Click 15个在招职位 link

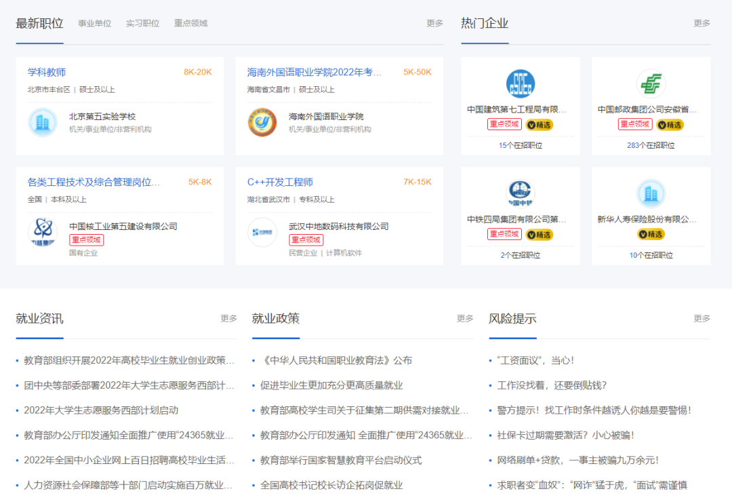521,145
